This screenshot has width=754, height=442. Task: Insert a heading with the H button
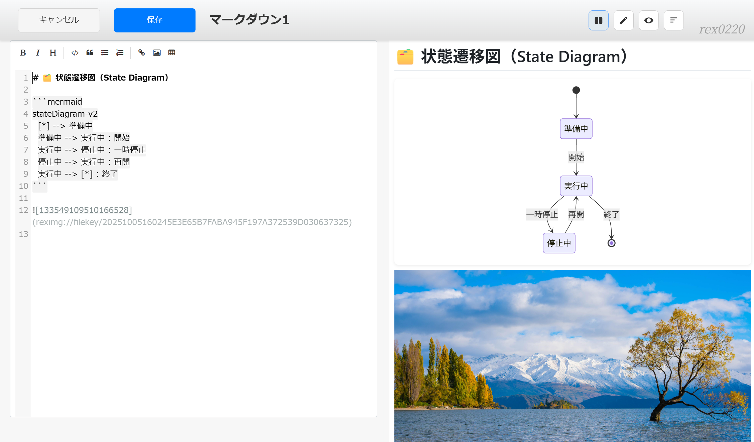[53, 53]
